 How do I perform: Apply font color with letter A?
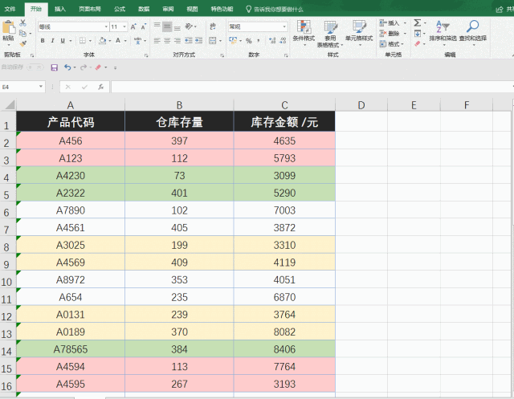pyautogui.click(x=118, y=41)
